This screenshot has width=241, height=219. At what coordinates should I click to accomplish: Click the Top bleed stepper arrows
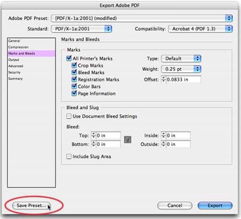tap(93, 136)
